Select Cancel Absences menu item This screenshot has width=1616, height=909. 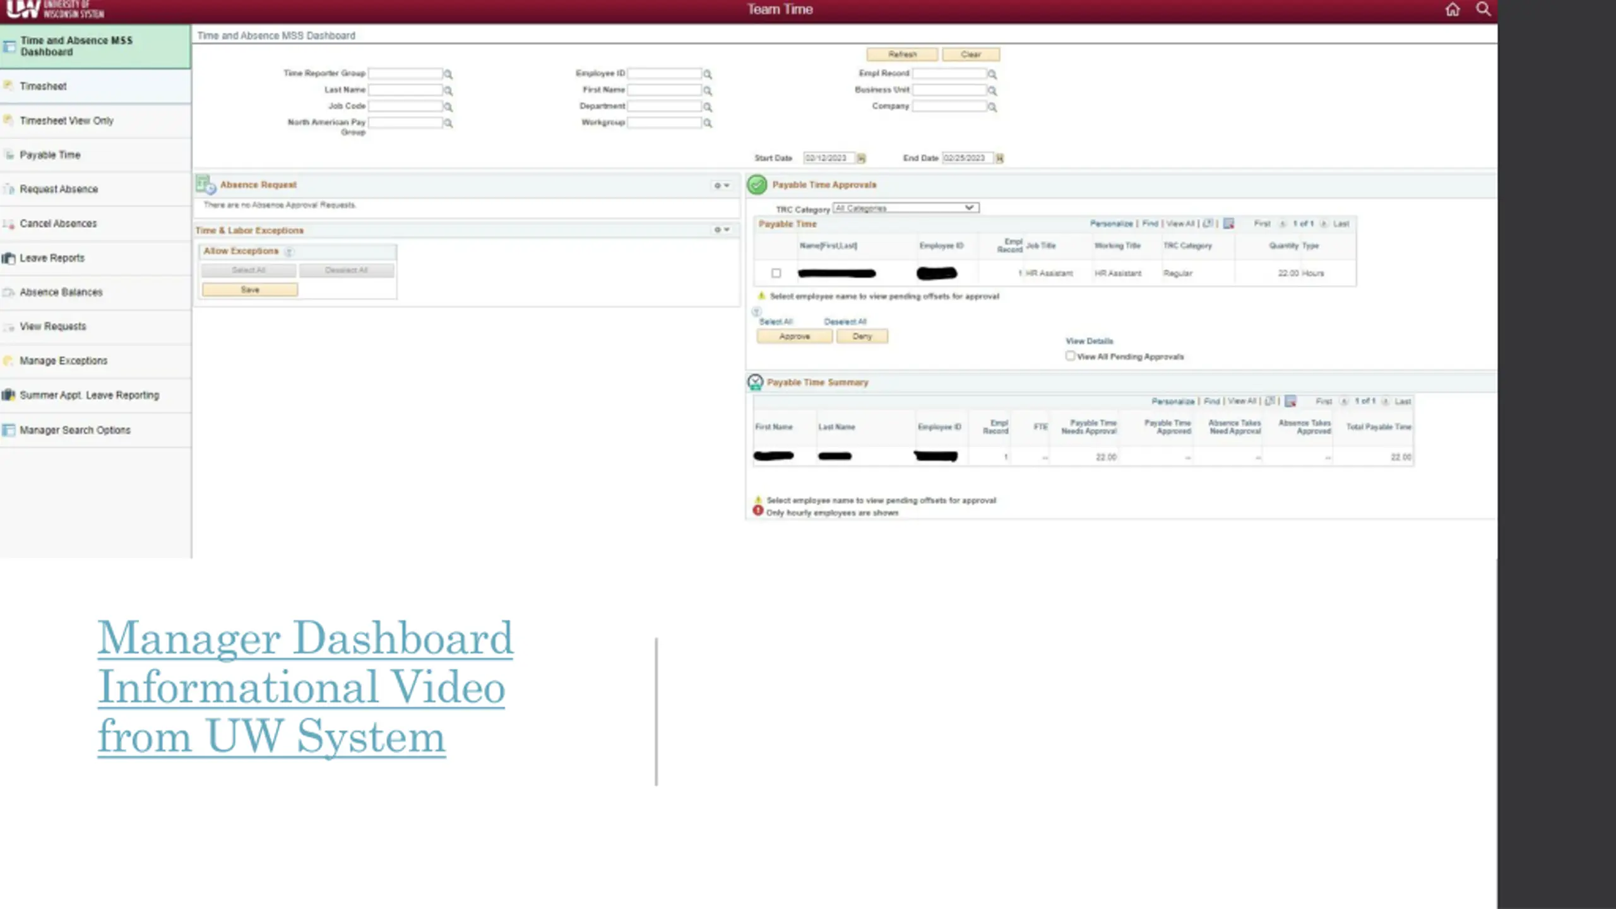click(95, 224)
